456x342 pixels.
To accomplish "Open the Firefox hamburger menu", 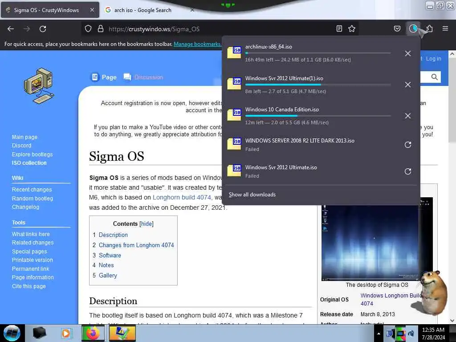I will tap(445, 28).
